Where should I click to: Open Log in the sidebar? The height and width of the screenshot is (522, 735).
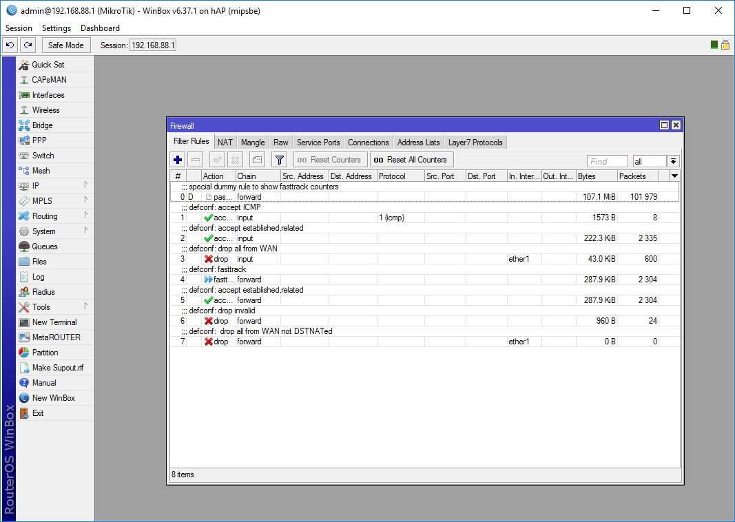click(55, 277)
